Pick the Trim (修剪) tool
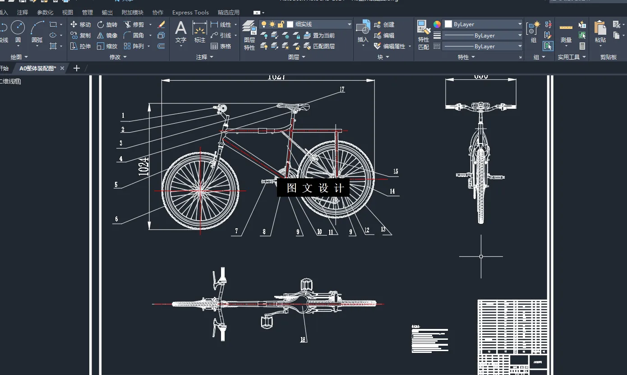The image size is (627, 375). (134, 24)
